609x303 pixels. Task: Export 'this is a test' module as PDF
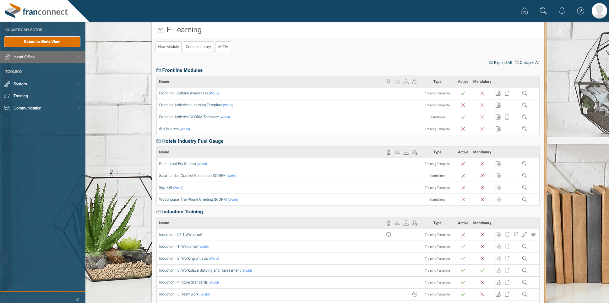498,129
